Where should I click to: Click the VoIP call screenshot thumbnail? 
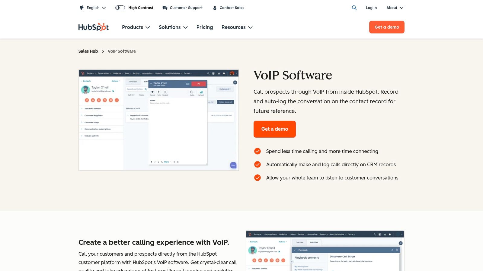[x=159, y=120]
